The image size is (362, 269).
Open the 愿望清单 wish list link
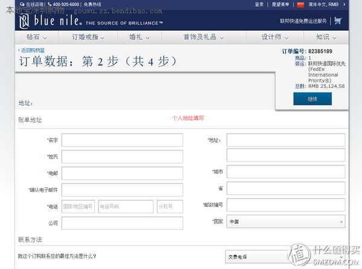281,4
